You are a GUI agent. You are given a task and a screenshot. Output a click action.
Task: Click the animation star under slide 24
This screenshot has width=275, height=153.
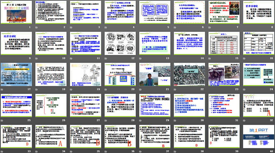(x=244, y=89)
